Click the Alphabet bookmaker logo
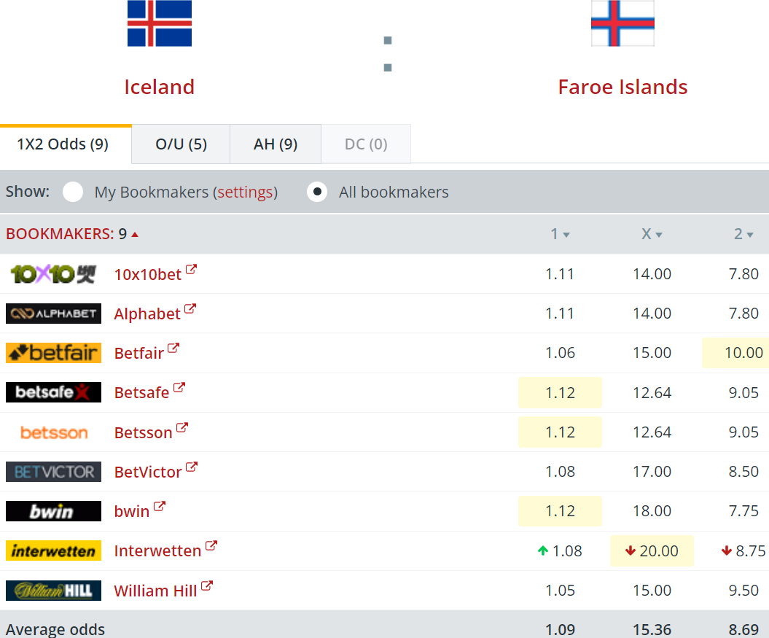The image size is (769, 638). [53, 314]
